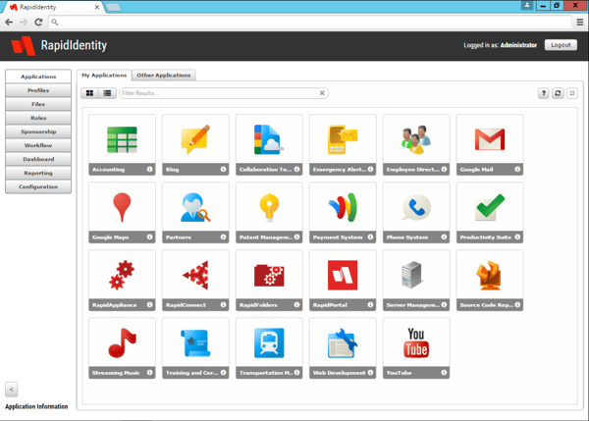Open the Partners app icon

click(195, 207)
